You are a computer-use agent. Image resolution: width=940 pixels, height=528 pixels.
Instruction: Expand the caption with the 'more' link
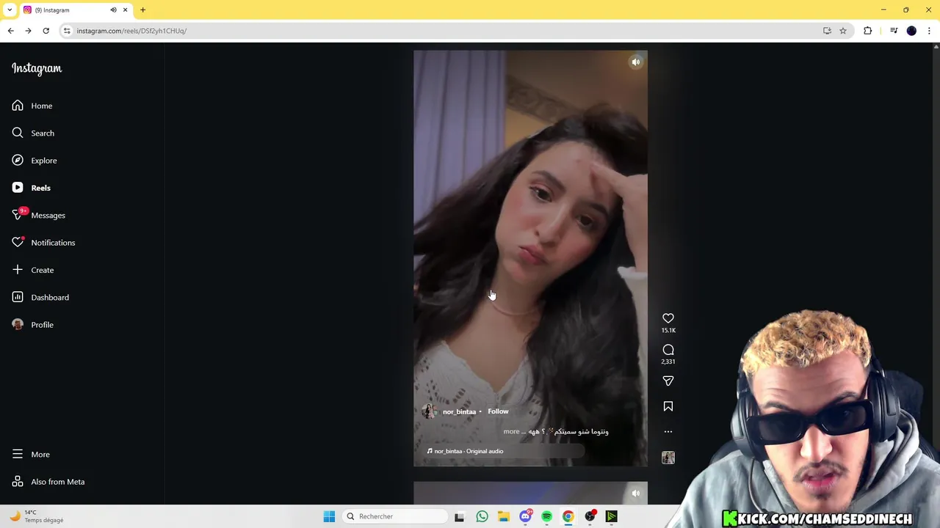[511, 432]
